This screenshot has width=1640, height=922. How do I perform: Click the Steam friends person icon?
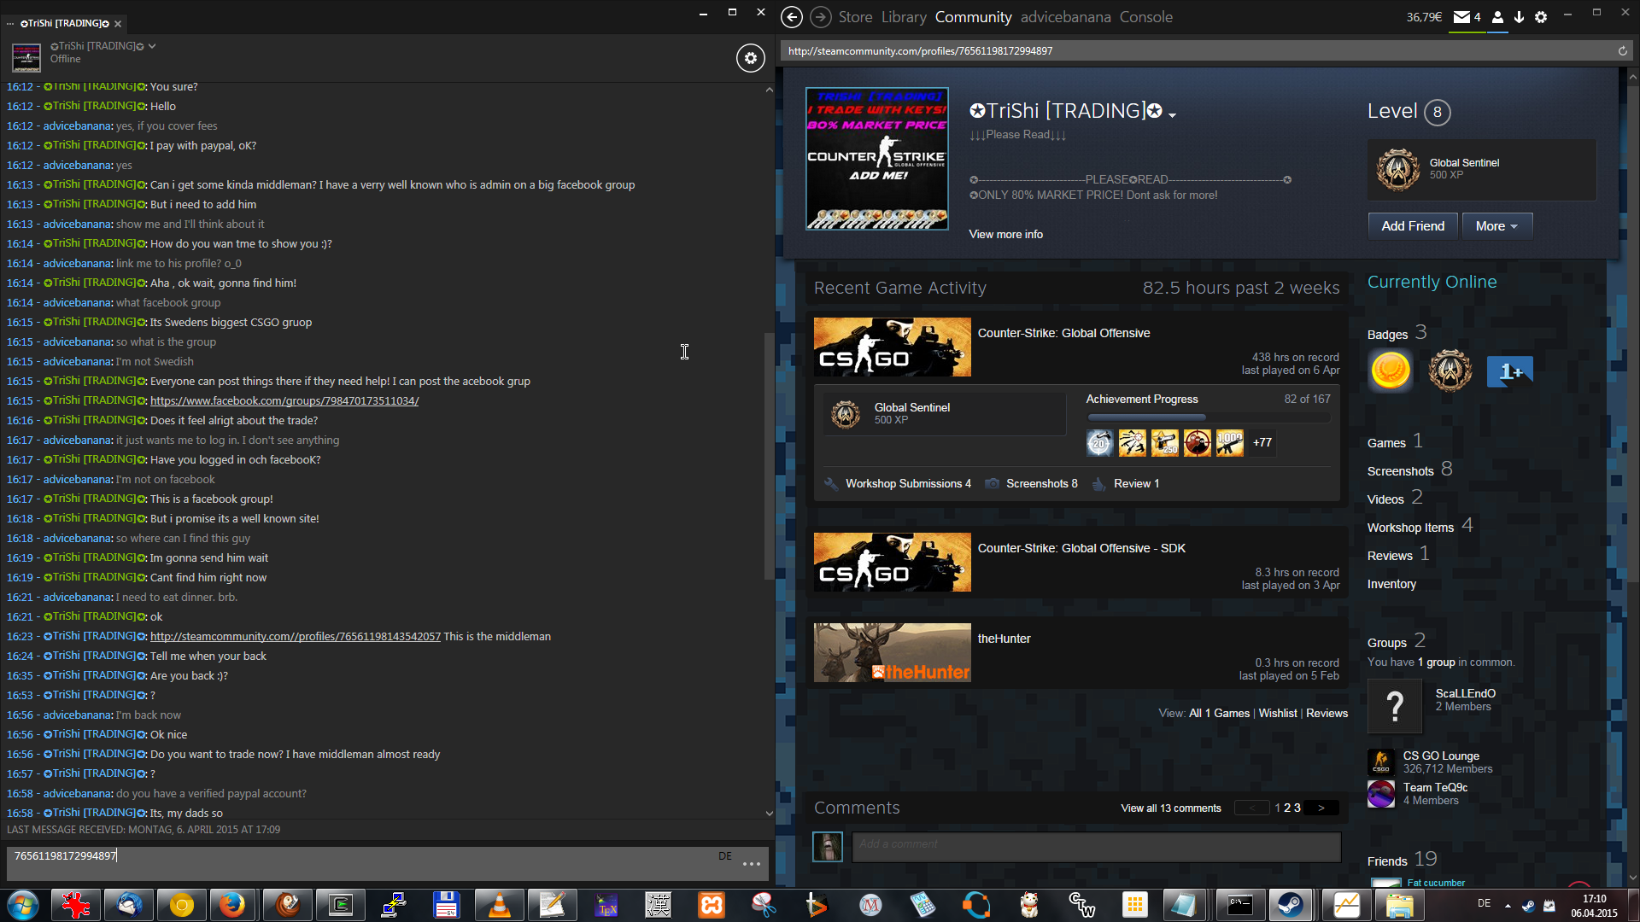(1497, 17)
